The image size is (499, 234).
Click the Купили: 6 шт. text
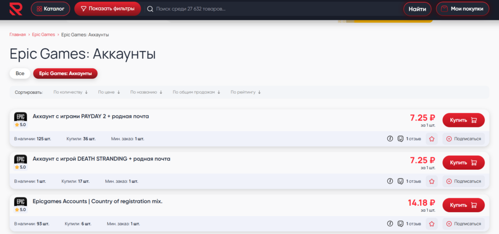(x=78, y=224)
